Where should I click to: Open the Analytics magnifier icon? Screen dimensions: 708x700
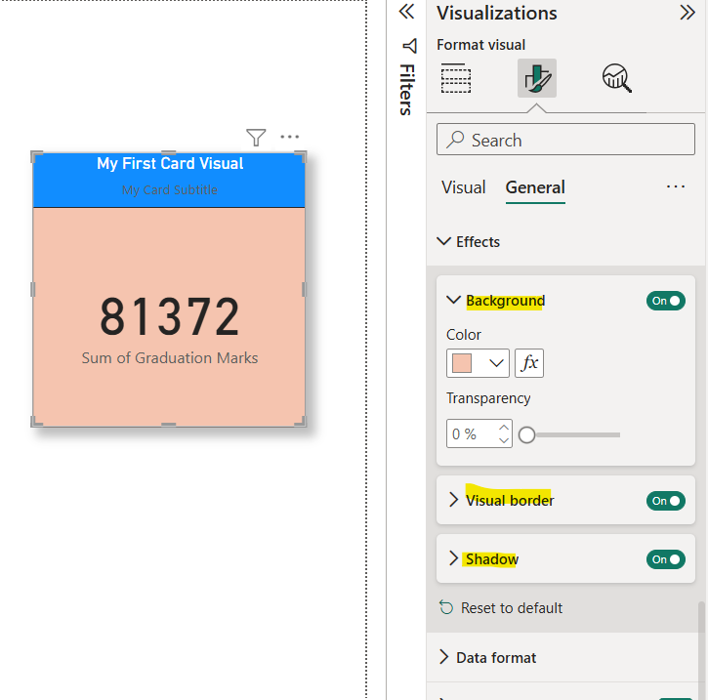coord(617,78)
